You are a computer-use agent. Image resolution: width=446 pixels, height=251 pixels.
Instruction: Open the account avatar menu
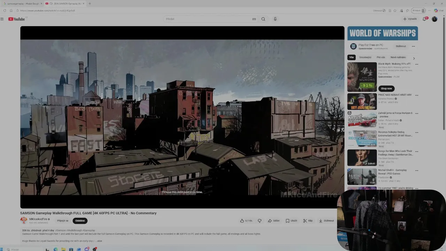pyautogui.click(x=435, y=19)
